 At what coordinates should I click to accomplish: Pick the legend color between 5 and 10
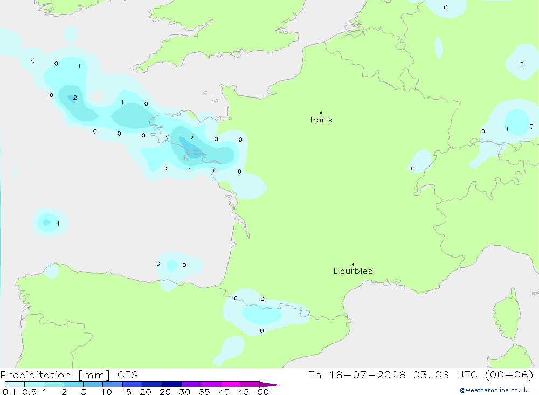[x=93, y=384]
